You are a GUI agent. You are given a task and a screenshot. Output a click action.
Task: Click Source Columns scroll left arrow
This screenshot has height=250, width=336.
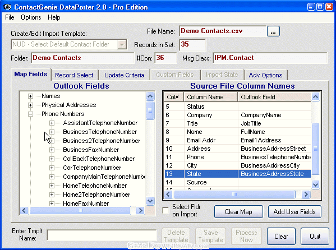click(x=168, y=195)
